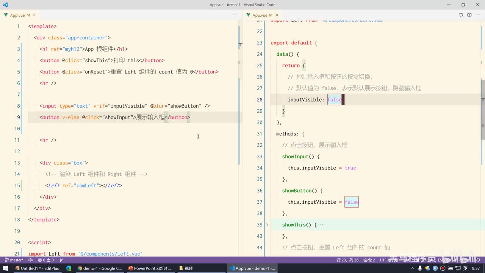Viewport: 485px width, 273px height.
Task: Click 'export default' on line 23
Action: click(291, 43)
